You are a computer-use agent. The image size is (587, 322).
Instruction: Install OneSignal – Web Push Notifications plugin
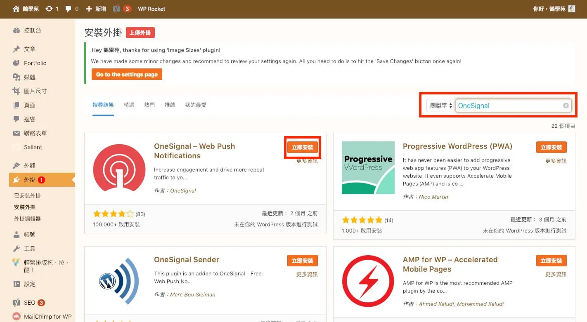303,147
